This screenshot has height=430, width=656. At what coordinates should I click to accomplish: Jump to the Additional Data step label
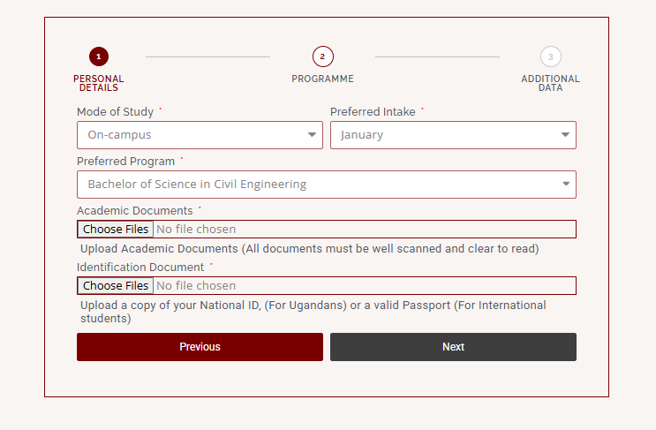(550, 83)
